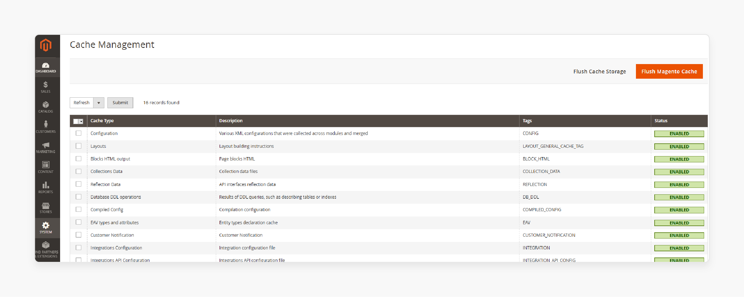Check the EAV types and attributes checkbox
744x297 pixels.
tap(78, 222)
